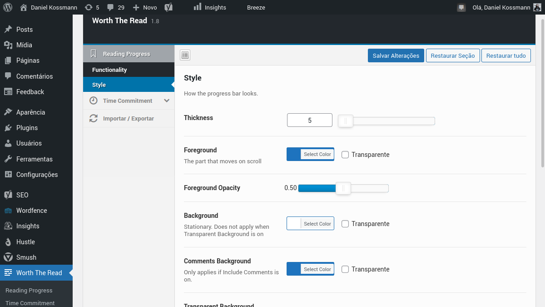Click the Yoast SEO icon in admin bar

(168, 7)
